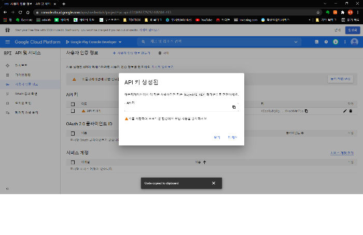
Task: Toggle select-all checkbox in 서비스 계정 table
Action: 73,162
